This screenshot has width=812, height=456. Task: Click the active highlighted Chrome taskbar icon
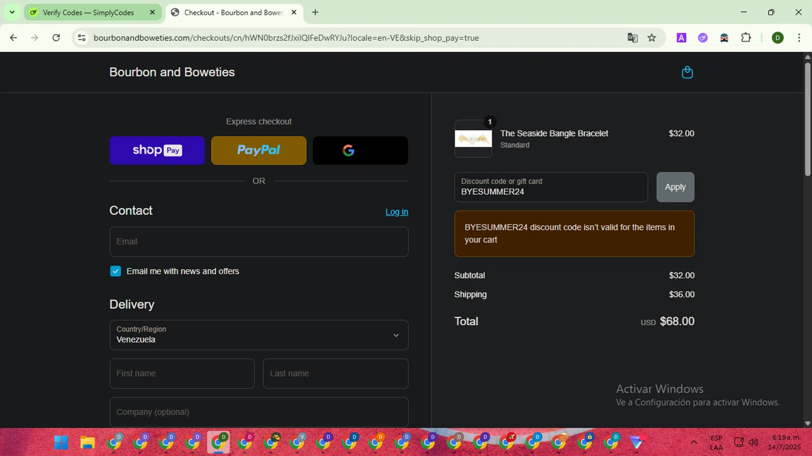click(x=219, y=442)
